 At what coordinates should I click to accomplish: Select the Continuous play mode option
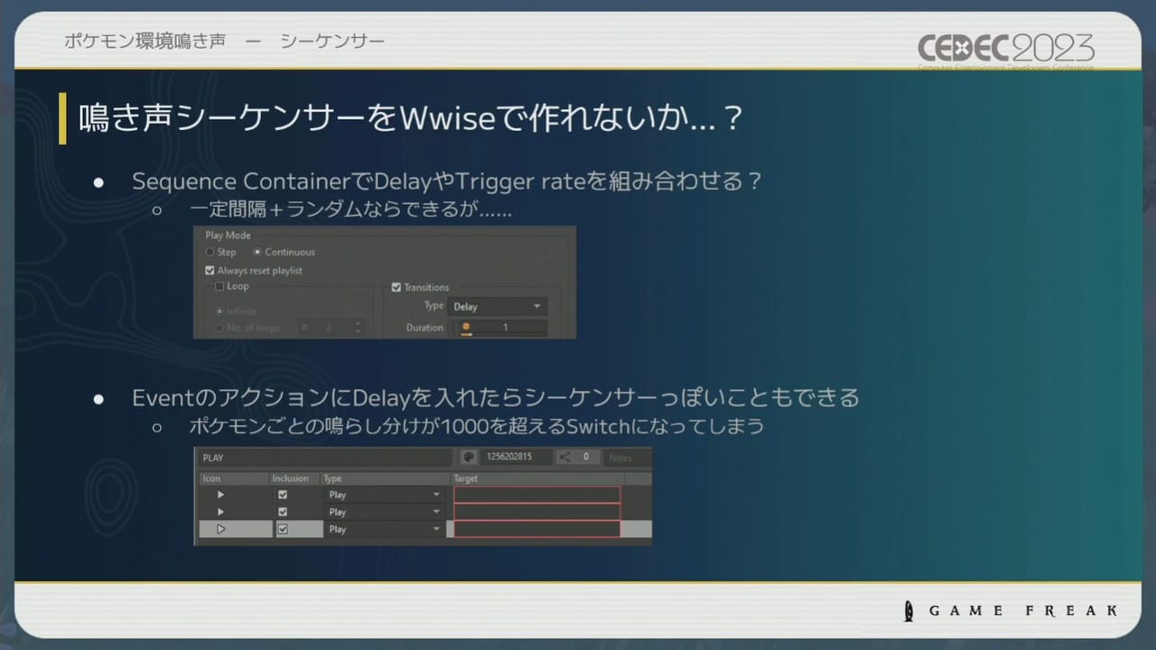[x=257, y=252]
